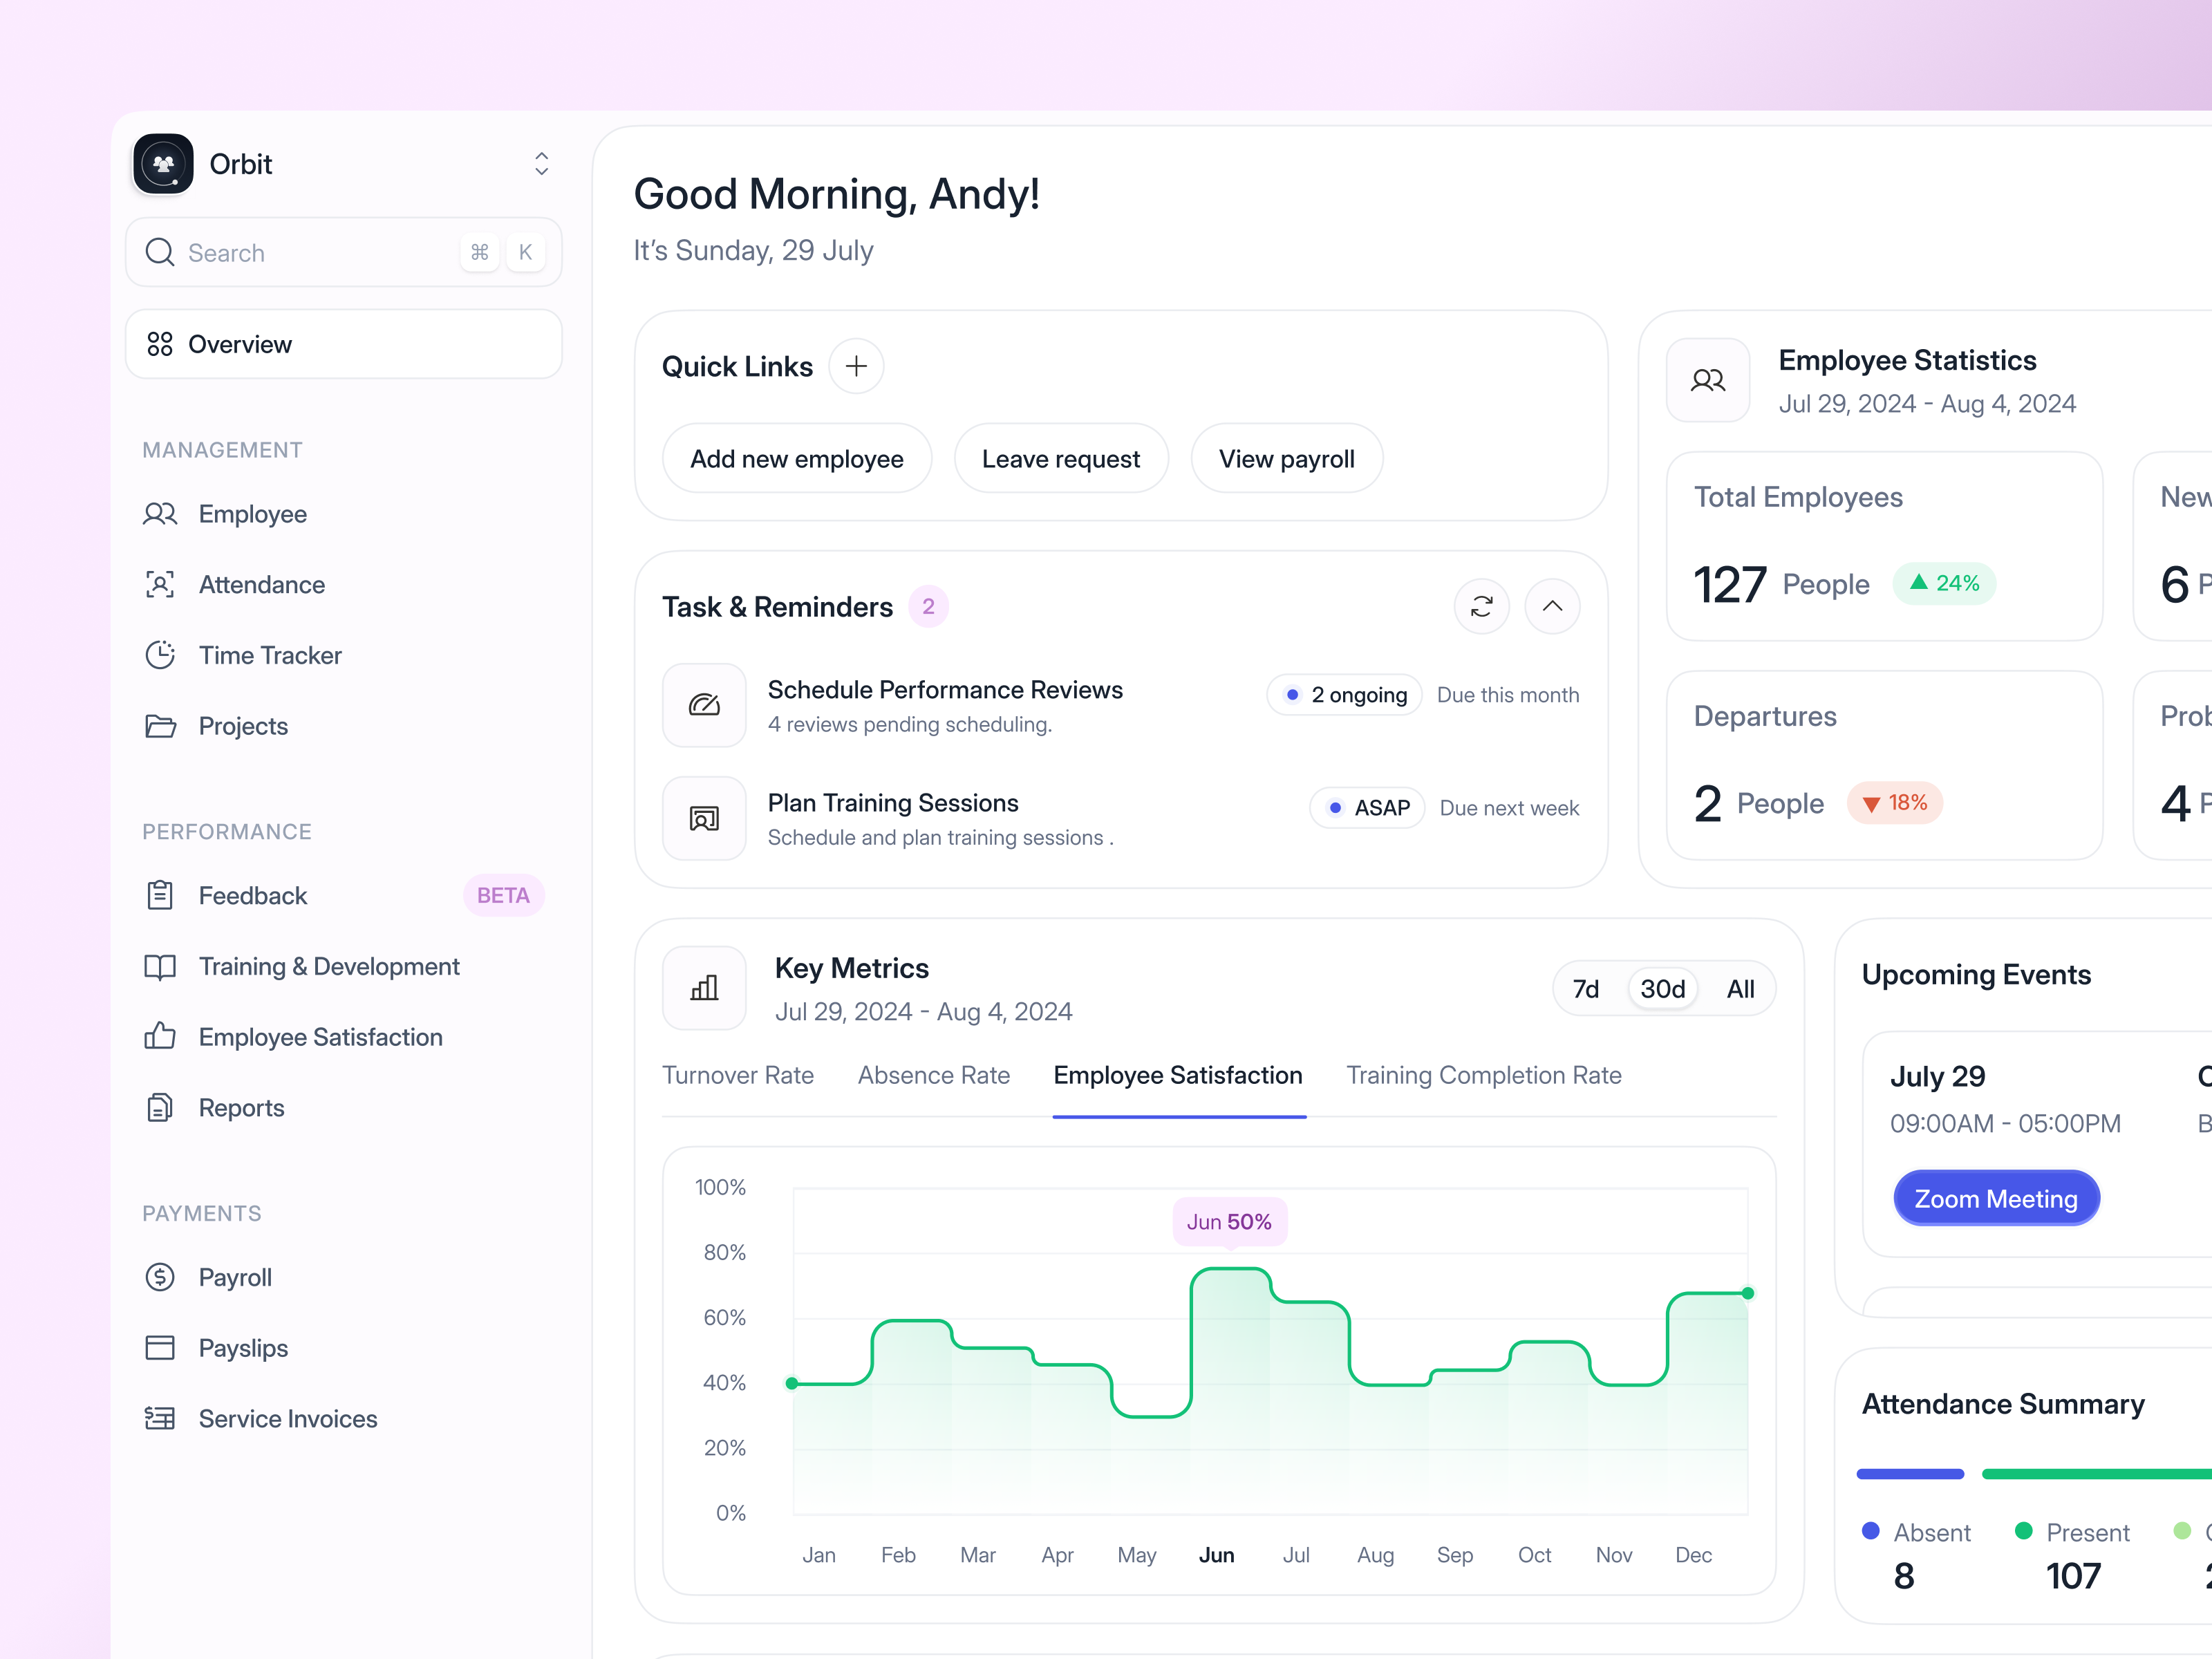The width and height of the screenshot is (2212, 1659).
Task: Select the 7d metrics filter
Action: (1587, 988)
